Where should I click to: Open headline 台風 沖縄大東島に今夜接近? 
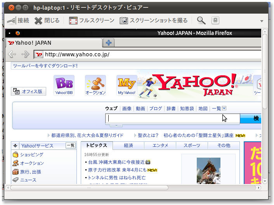click(116, 162)
